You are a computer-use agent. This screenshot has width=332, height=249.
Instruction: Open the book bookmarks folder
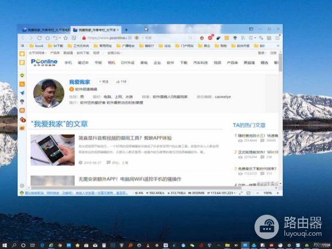37,46
